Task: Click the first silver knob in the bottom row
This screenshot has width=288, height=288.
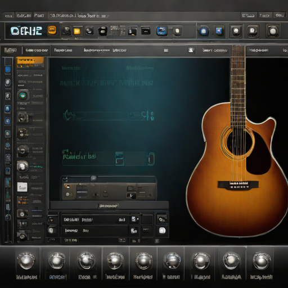Action: 26,261
